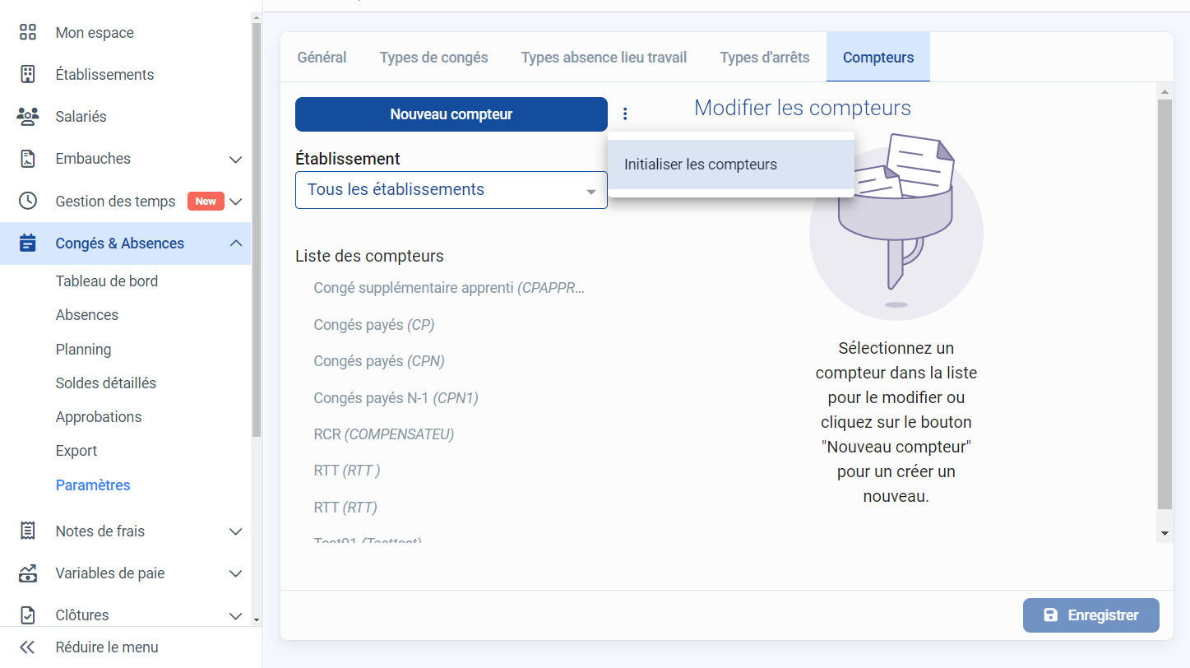Open the Mon espace grid icon
This screenshot has height=668, width=1190.
(28, 32)
